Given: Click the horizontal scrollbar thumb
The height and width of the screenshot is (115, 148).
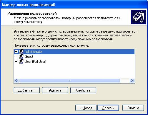Looking at the screenshot, I should click(x=70, y=81).
